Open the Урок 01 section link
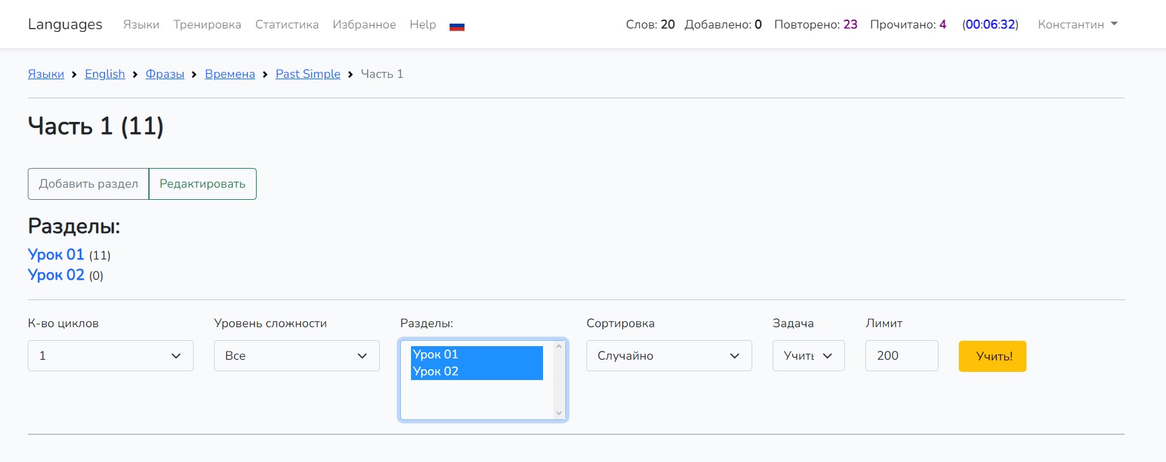The height and width of the screenshot is (462, 1166). point(56,255)
